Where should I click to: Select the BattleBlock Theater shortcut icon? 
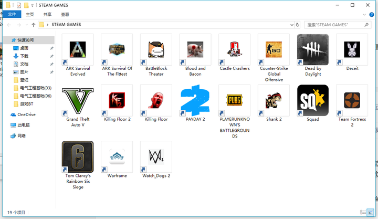tap(156, 49)
